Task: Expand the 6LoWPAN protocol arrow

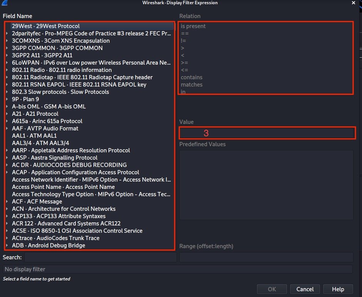Action: click(x=7, y=63)
